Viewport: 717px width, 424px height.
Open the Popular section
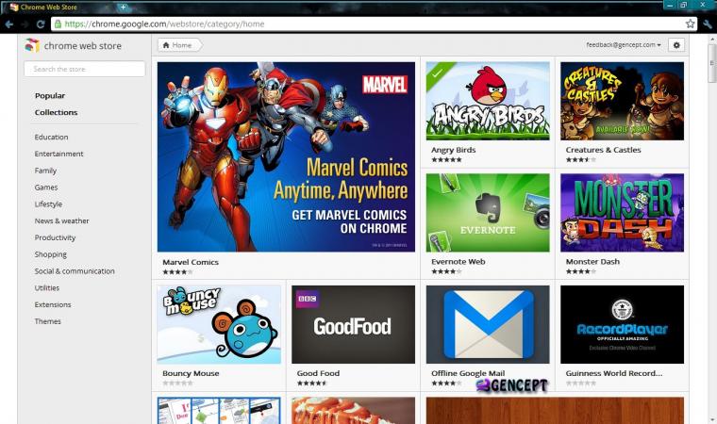[x=50, y=95]
